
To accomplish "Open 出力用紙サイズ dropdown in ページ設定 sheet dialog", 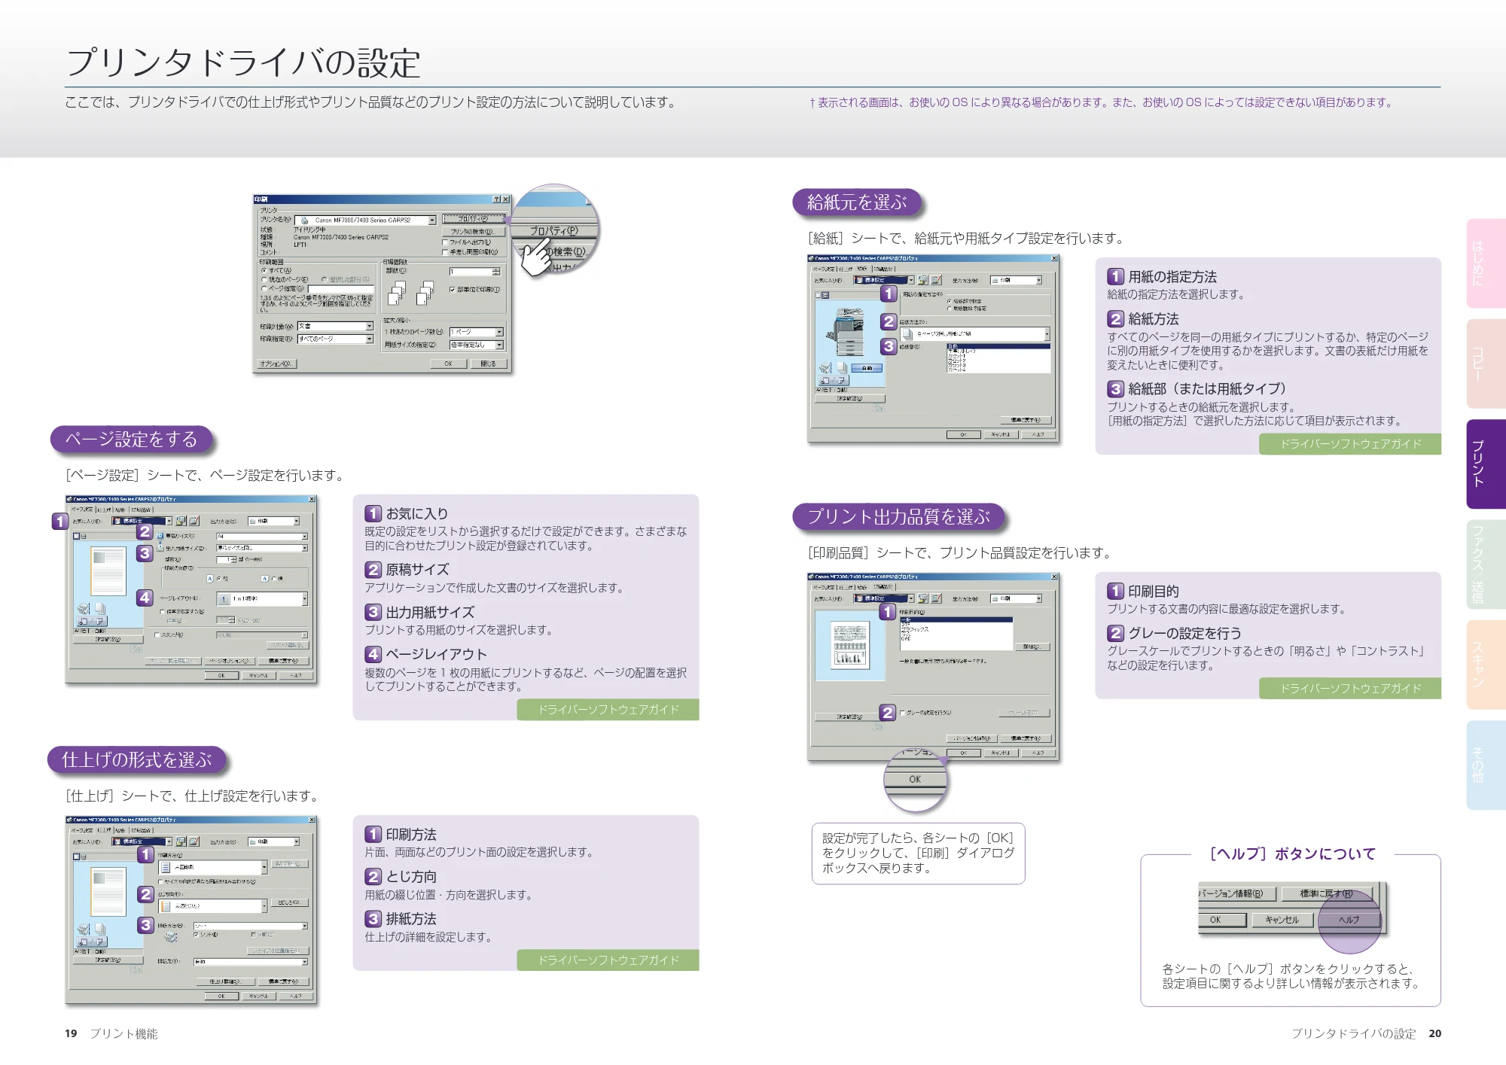I will point(304,548).
